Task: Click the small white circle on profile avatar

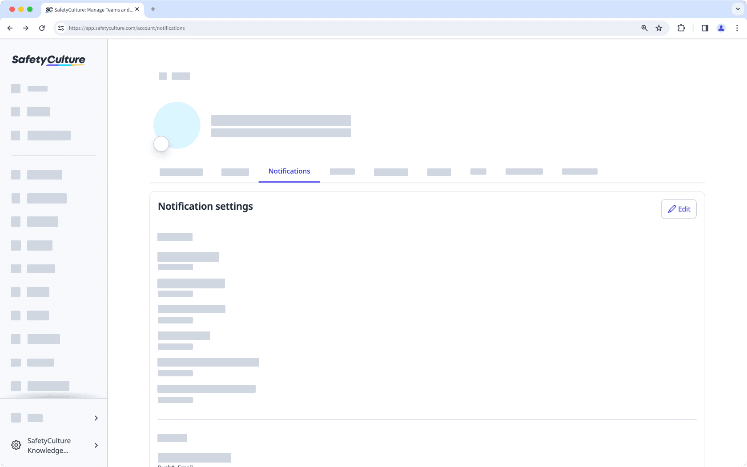Action: [161, 144]
